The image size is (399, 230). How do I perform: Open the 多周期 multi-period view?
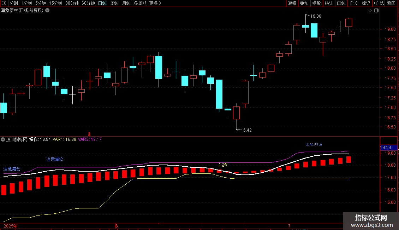140,3
